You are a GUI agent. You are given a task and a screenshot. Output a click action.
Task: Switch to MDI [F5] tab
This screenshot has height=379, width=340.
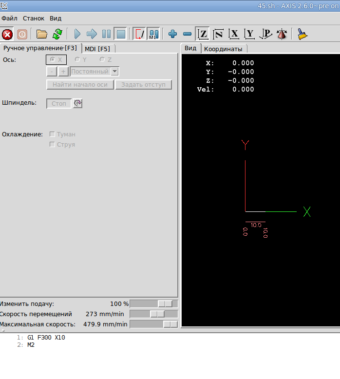coord(97,49)
